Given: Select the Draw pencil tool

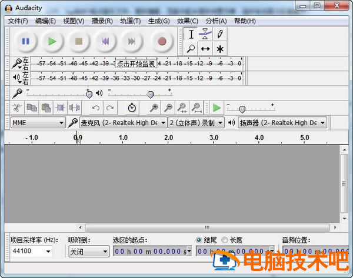Looking at the screenshot, I should pos(219,35).
